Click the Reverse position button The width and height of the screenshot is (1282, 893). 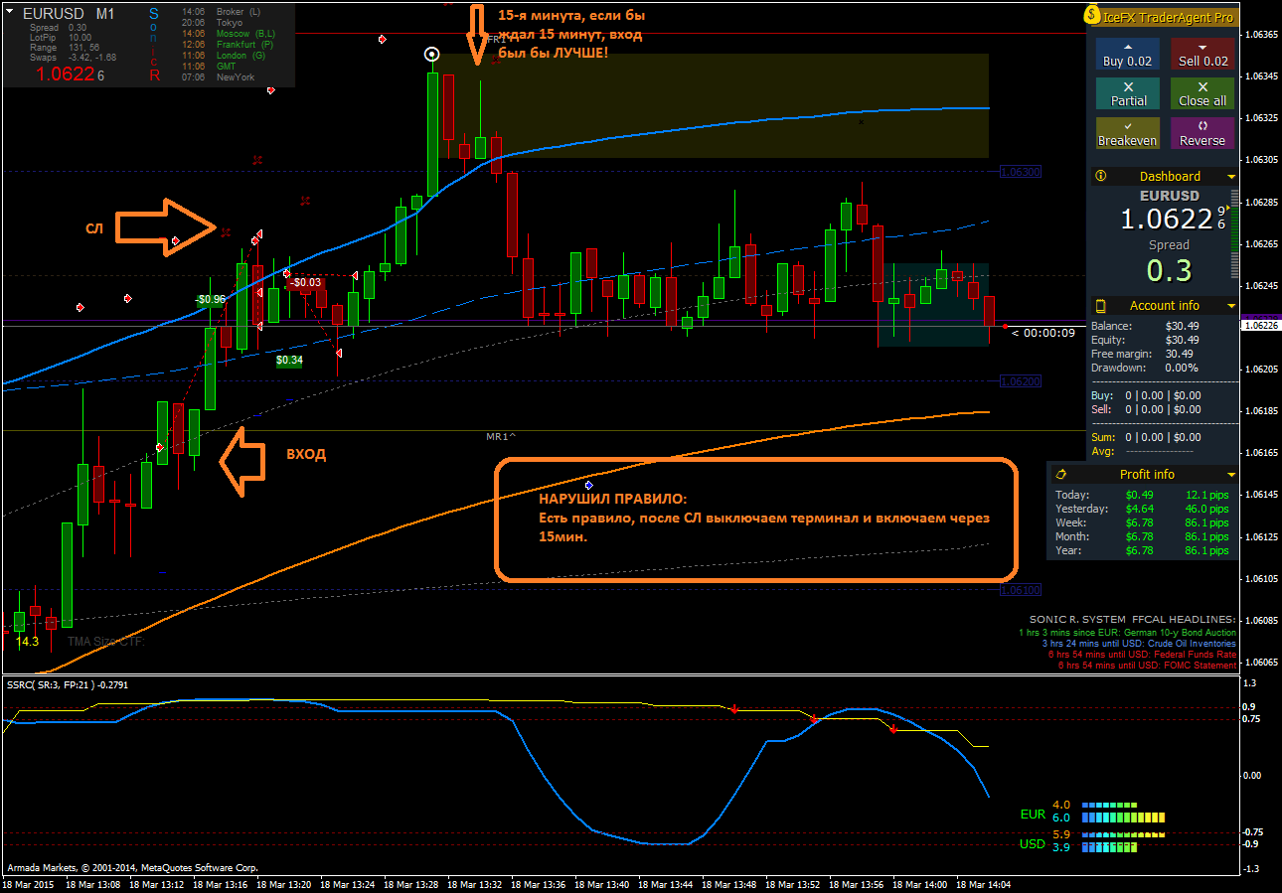[1202, 133]
